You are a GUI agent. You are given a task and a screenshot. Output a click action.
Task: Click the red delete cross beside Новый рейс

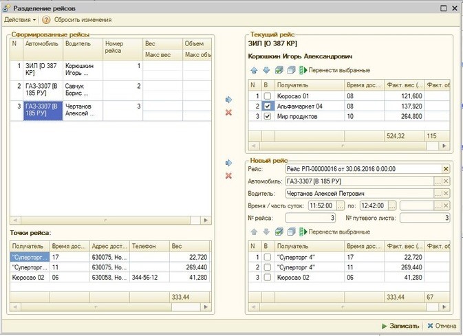tap(228, 176)
